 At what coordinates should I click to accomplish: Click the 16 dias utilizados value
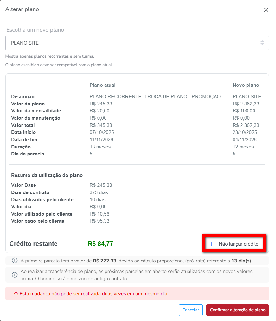click(97, 200)
